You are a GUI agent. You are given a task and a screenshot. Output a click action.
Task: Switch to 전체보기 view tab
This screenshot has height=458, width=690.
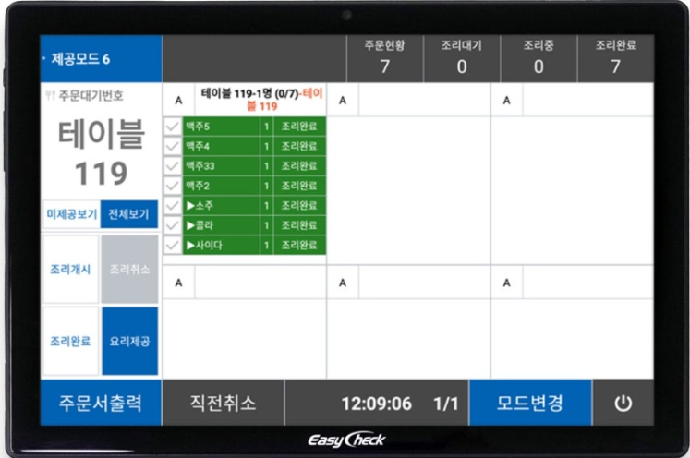[x=128, y=214]
